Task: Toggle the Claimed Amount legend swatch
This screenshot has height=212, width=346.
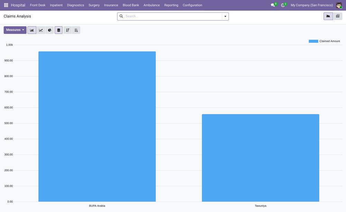Action: point(313,41)
